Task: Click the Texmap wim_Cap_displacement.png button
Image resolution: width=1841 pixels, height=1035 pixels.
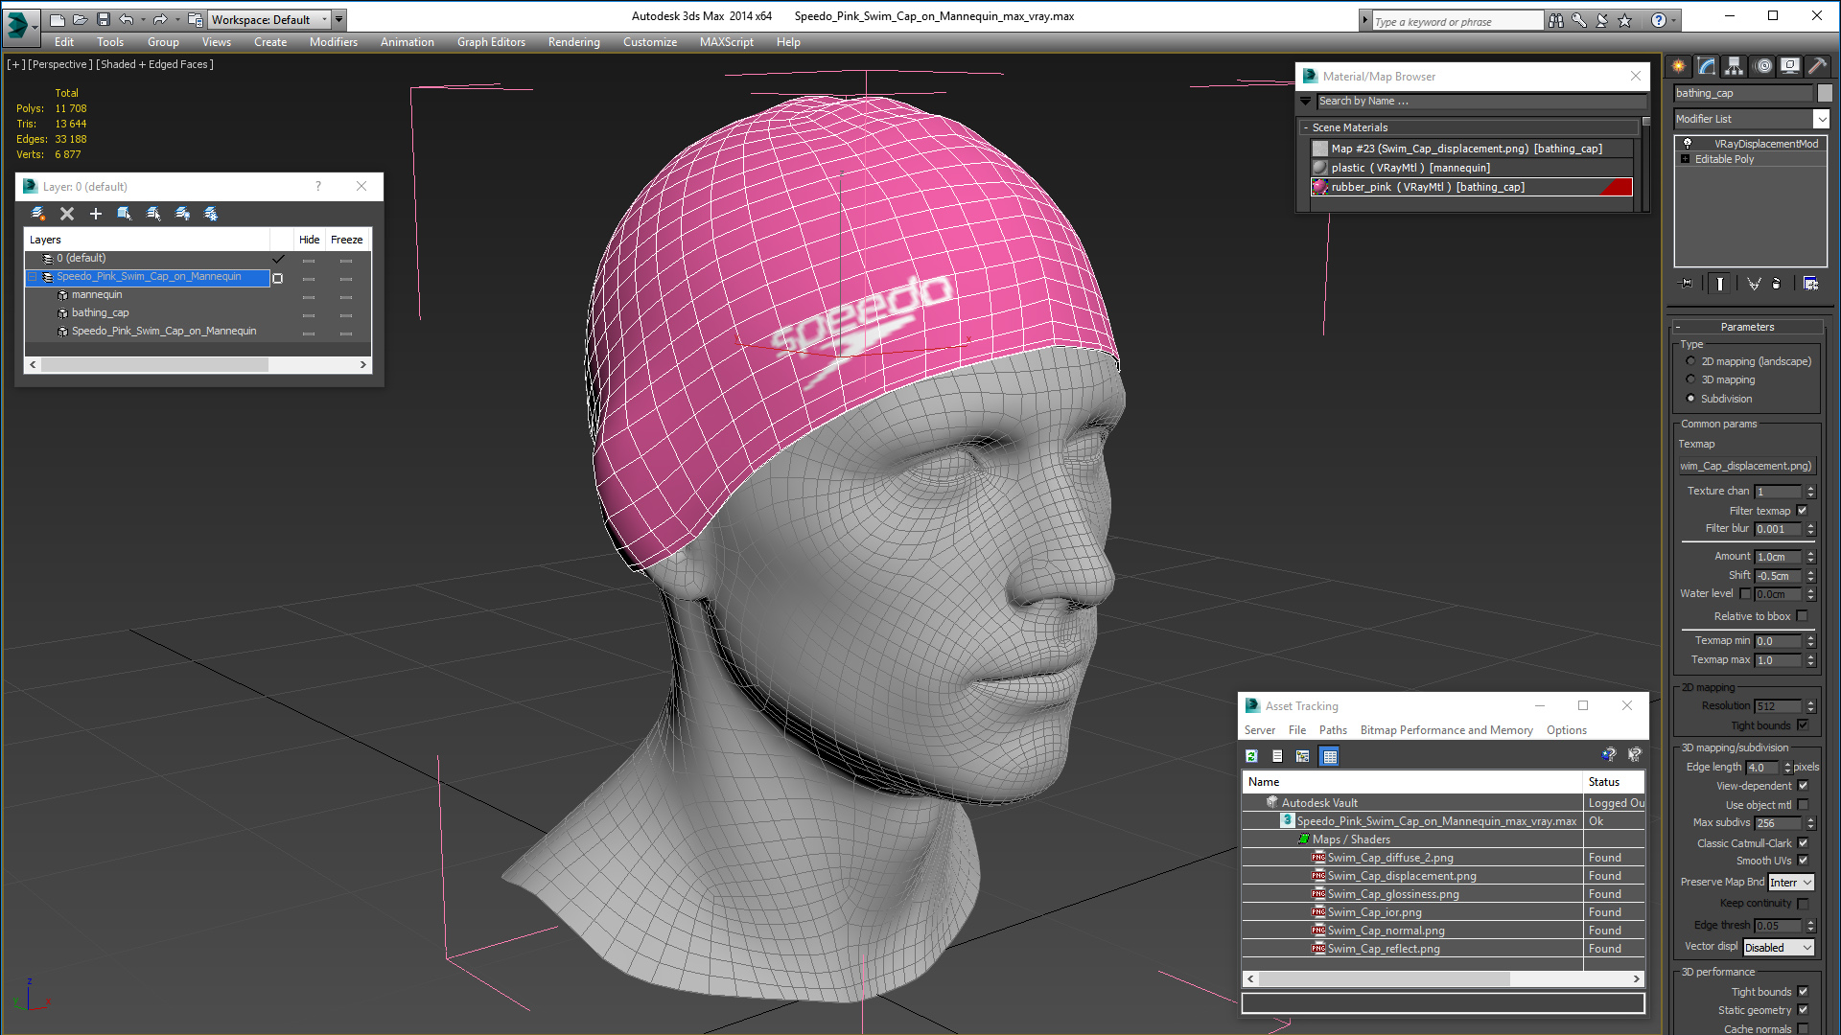Action: [1746, 466]
